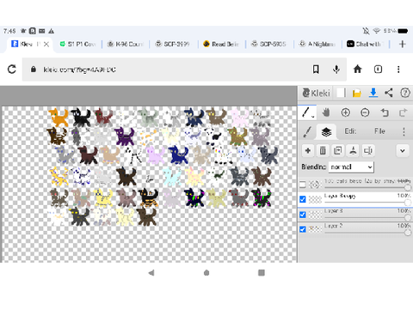Zoom in on the canvas
This screenshot has width=413, height=309.
[x=346, y=112]
